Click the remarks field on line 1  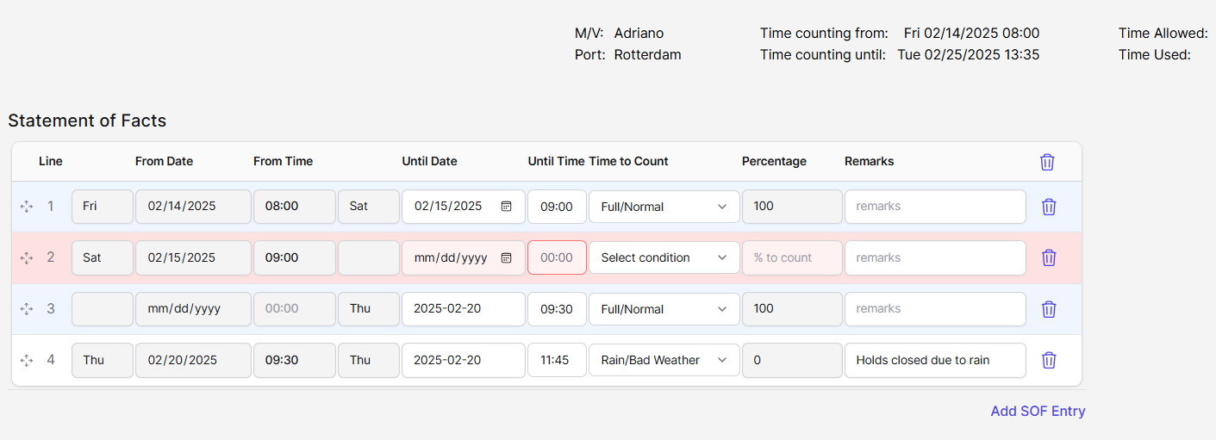click(935, 207)
